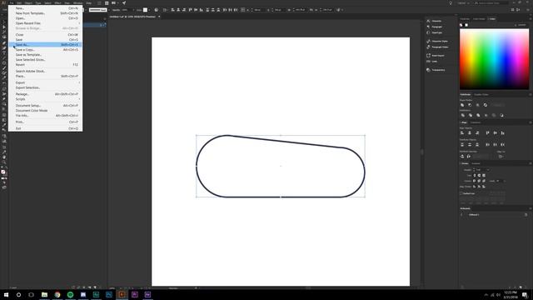Click the Divide pathfinder icon
The image size is (533, 300).
click(462, 115)
